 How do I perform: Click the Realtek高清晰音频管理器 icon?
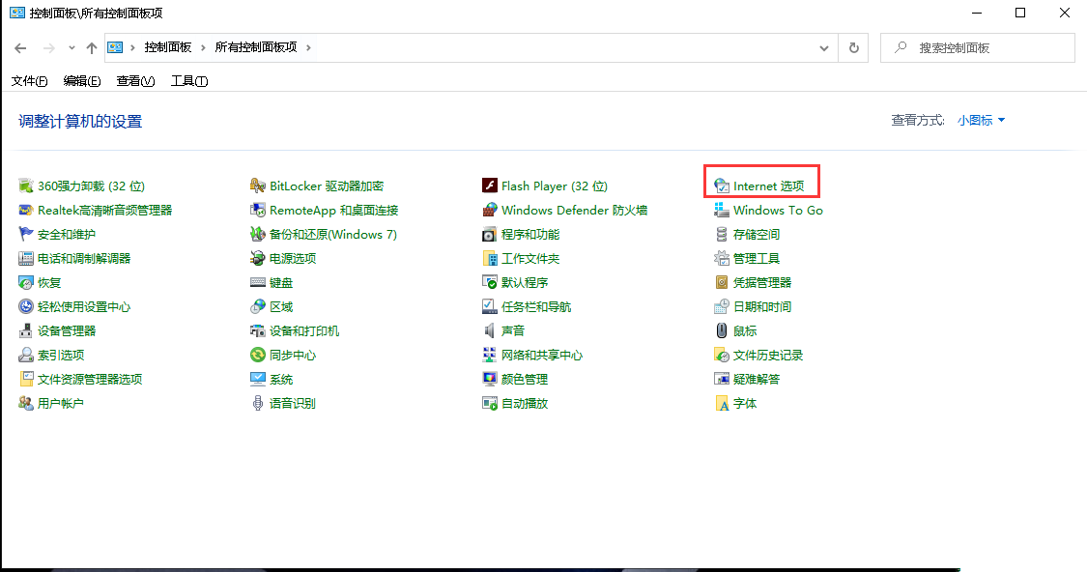[x=26, y=210]
